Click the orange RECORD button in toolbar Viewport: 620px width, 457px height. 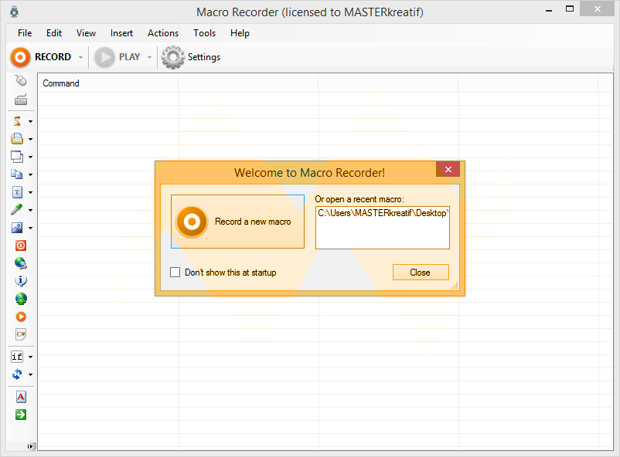(x=41, y=57)
